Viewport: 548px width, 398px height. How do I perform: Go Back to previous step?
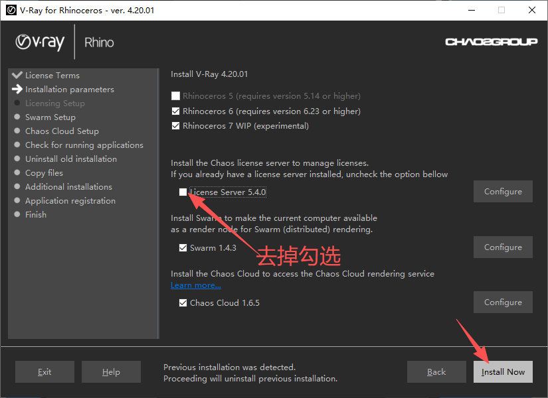pos(436,372)
